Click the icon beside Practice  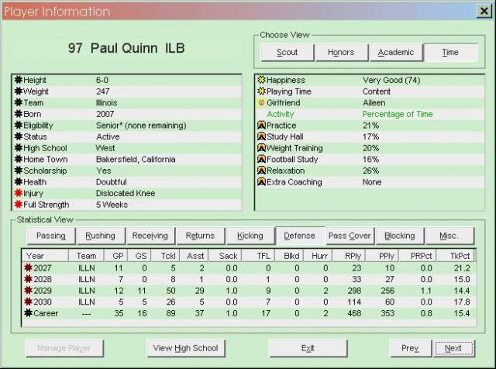tap(261, 126)
